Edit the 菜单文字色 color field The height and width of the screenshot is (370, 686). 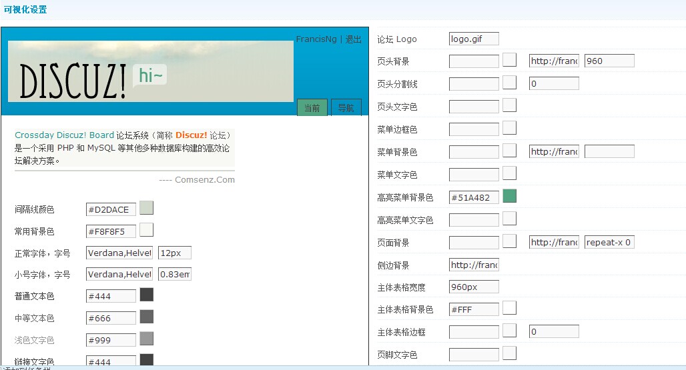point(474,175)
